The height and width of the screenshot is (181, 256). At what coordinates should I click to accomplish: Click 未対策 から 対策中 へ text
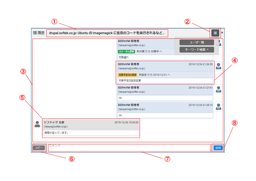click(x=149, y=51)
